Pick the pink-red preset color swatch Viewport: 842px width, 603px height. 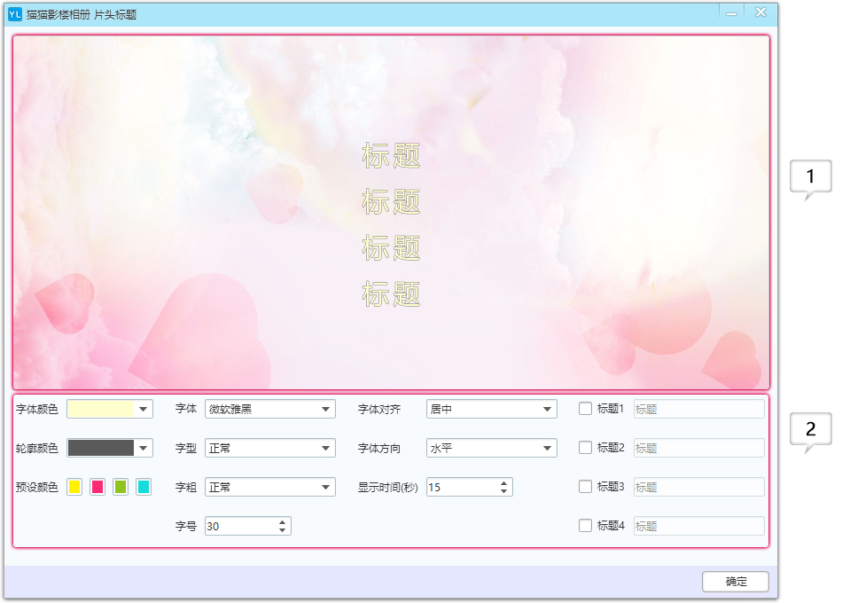(97, 487)
